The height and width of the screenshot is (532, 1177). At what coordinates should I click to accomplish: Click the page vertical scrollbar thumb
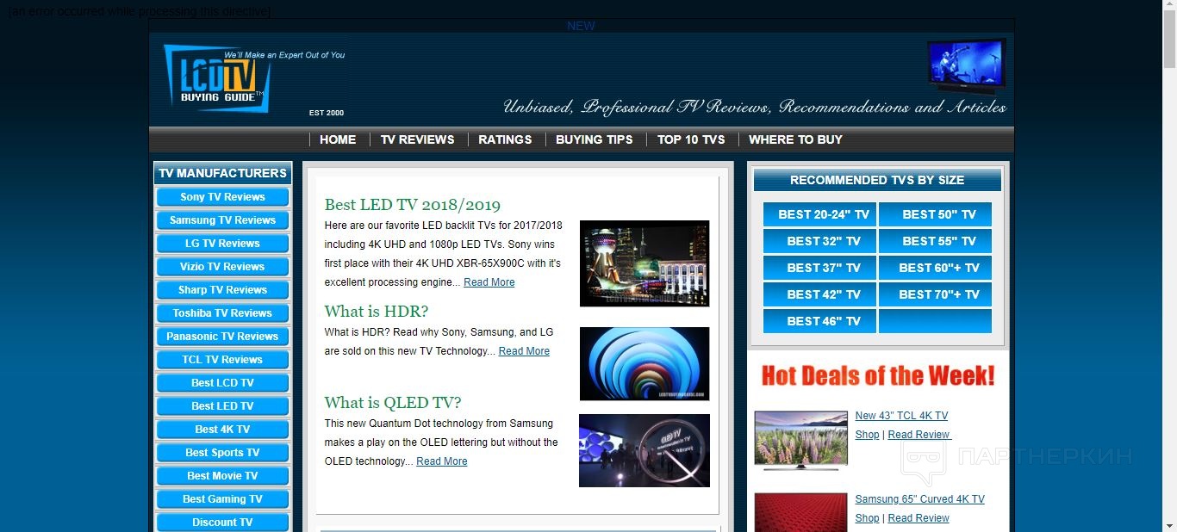coord(1169,41)
